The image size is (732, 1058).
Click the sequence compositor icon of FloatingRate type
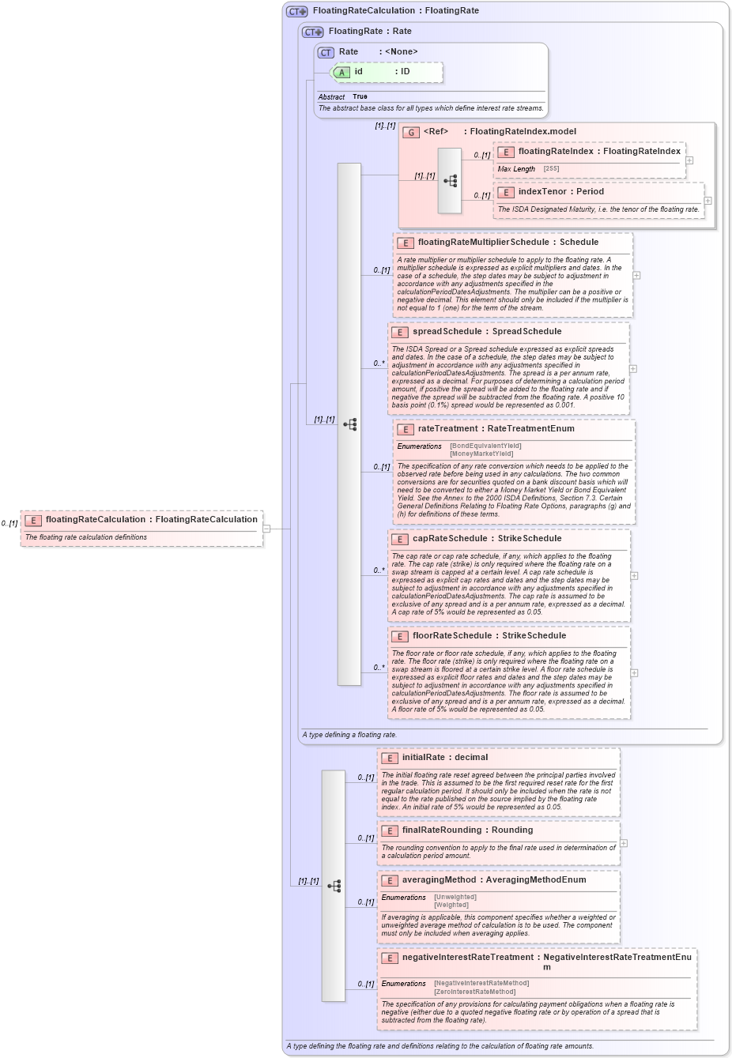[x=349, y=424]
